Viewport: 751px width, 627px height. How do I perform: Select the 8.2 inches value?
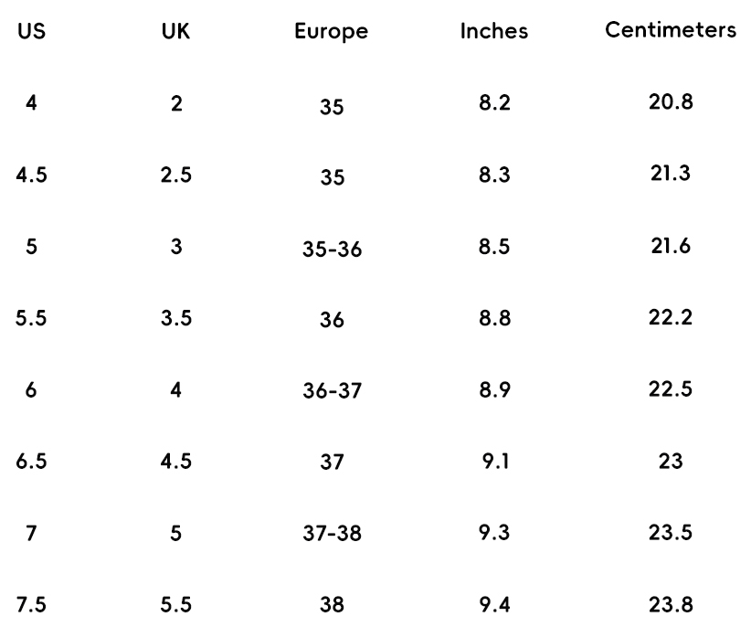(x=494, y=103)
